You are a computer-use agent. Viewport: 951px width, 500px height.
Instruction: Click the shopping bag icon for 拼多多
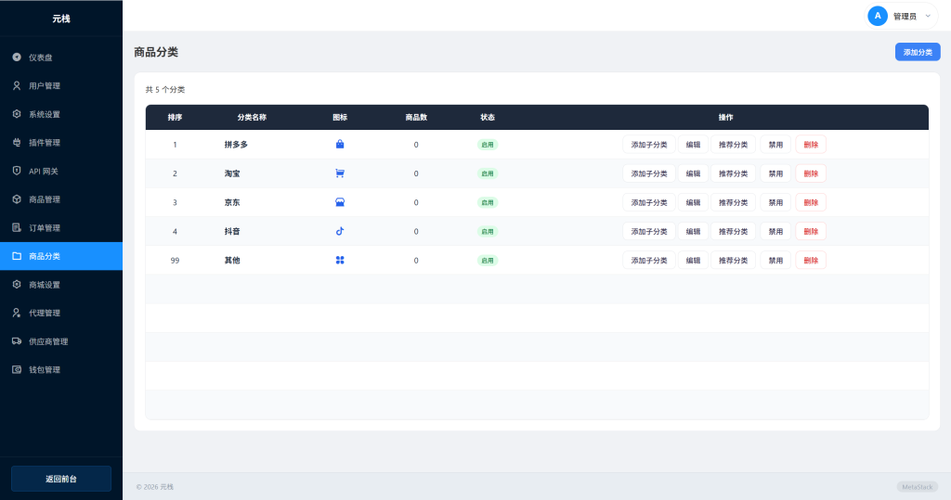tap(340, 145)
